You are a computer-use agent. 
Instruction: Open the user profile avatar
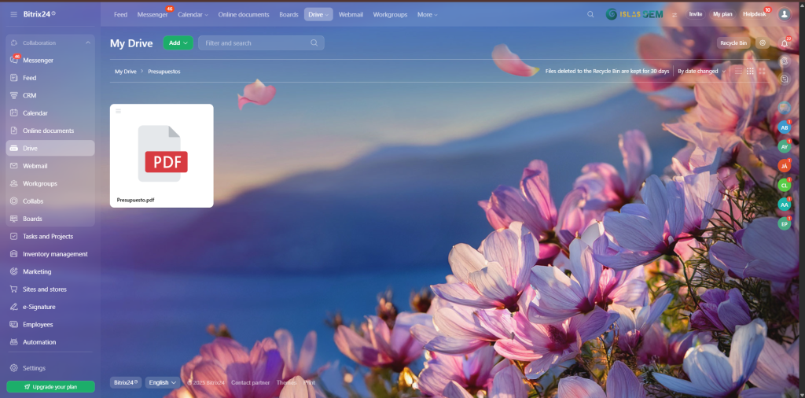coord(784,14)
